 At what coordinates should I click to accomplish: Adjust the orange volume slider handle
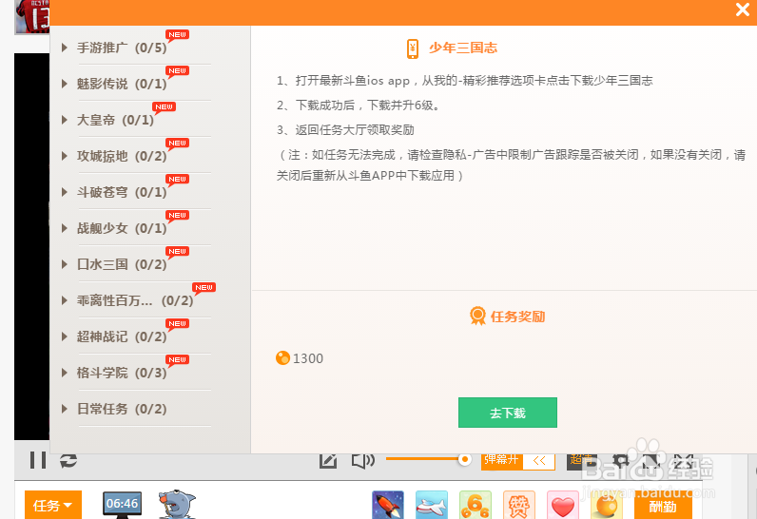(464, 460)
